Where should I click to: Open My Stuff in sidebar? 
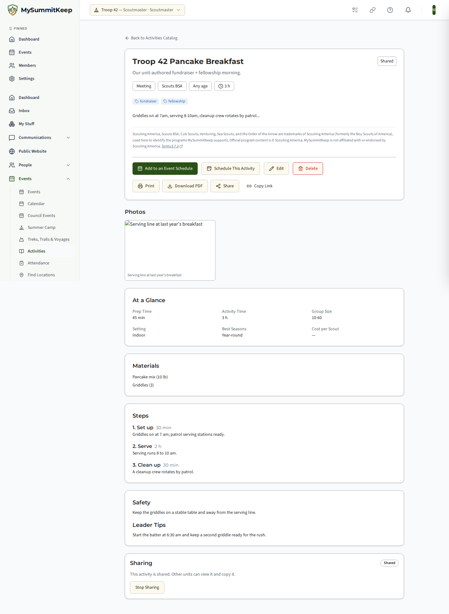tap(40, 124)
